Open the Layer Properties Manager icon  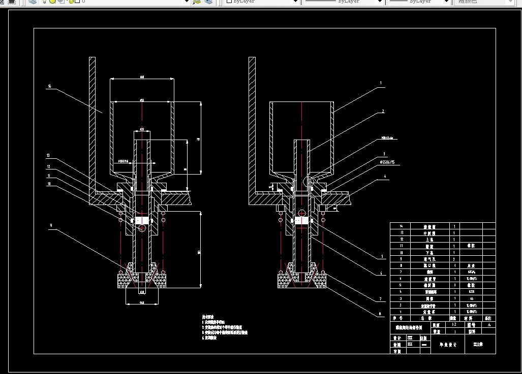pyautogui.click(x=33, y=2)
